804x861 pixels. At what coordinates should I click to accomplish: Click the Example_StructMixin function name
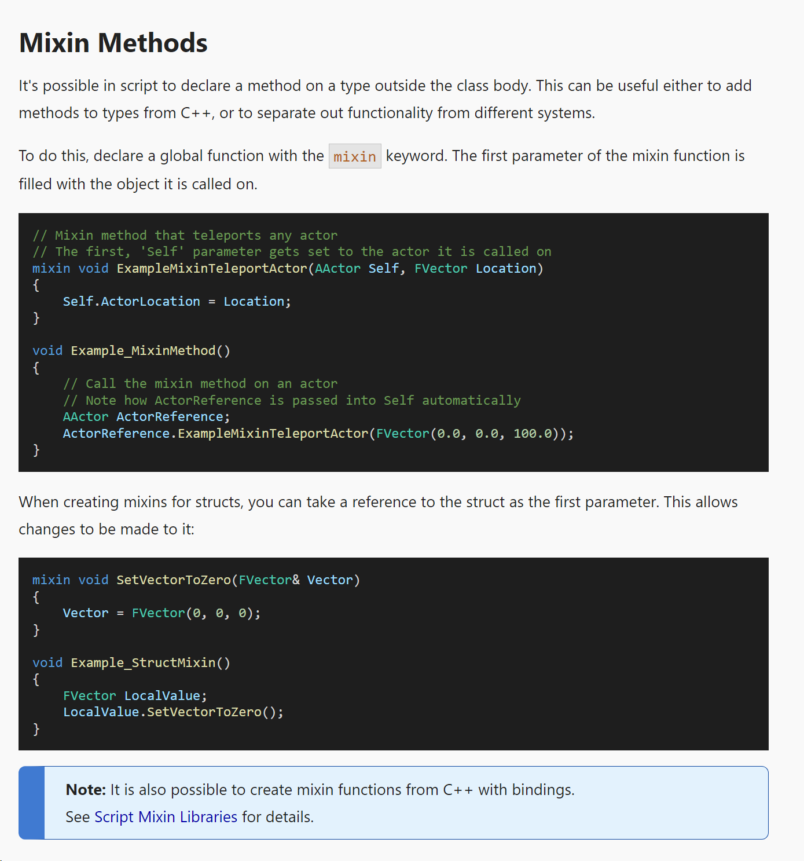tap(143, 663)
